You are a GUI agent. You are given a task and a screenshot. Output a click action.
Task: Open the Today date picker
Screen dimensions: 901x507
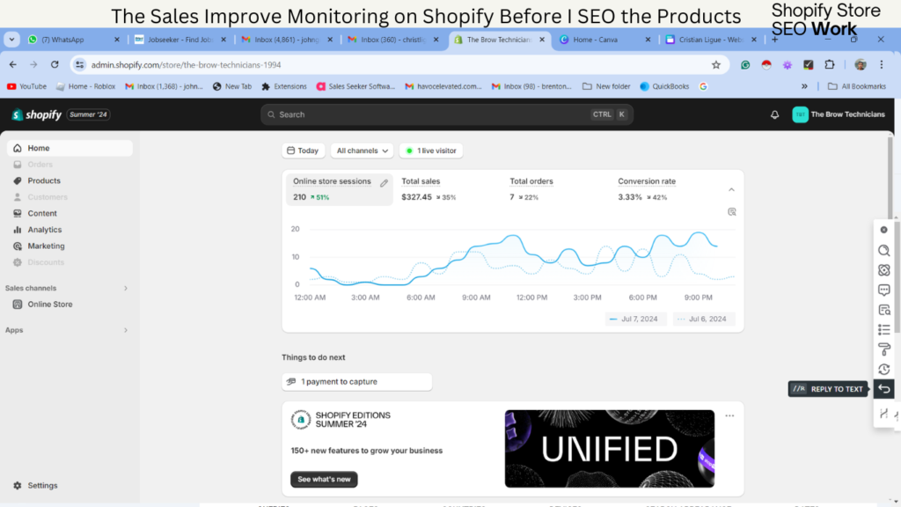point(303,151)
